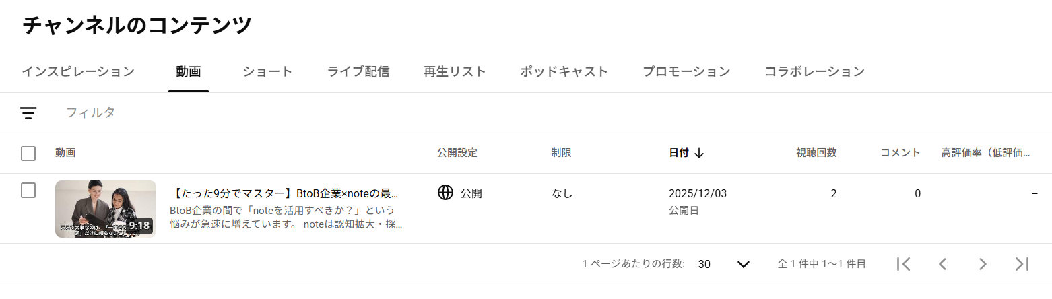
Task: Go to the next page arrow
Action: click(x=983, y=264)
